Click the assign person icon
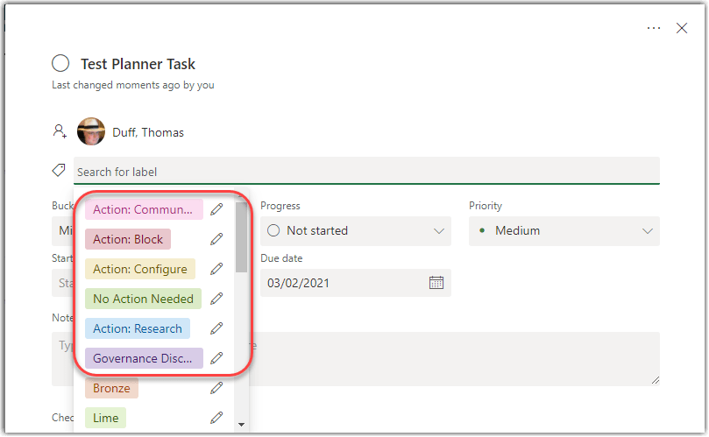 tap(60, 131)
